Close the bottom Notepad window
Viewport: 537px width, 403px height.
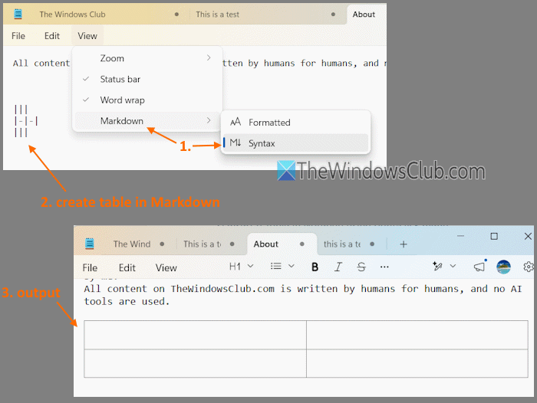tap(528, 236)
